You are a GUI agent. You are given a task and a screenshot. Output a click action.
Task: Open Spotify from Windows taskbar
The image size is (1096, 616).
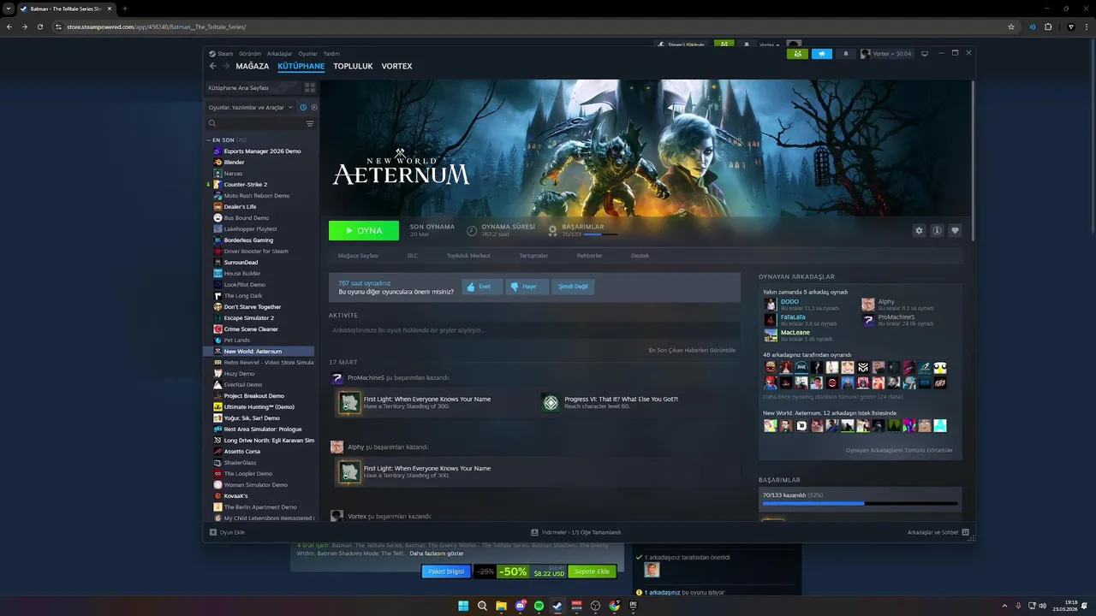click(539, 606)
